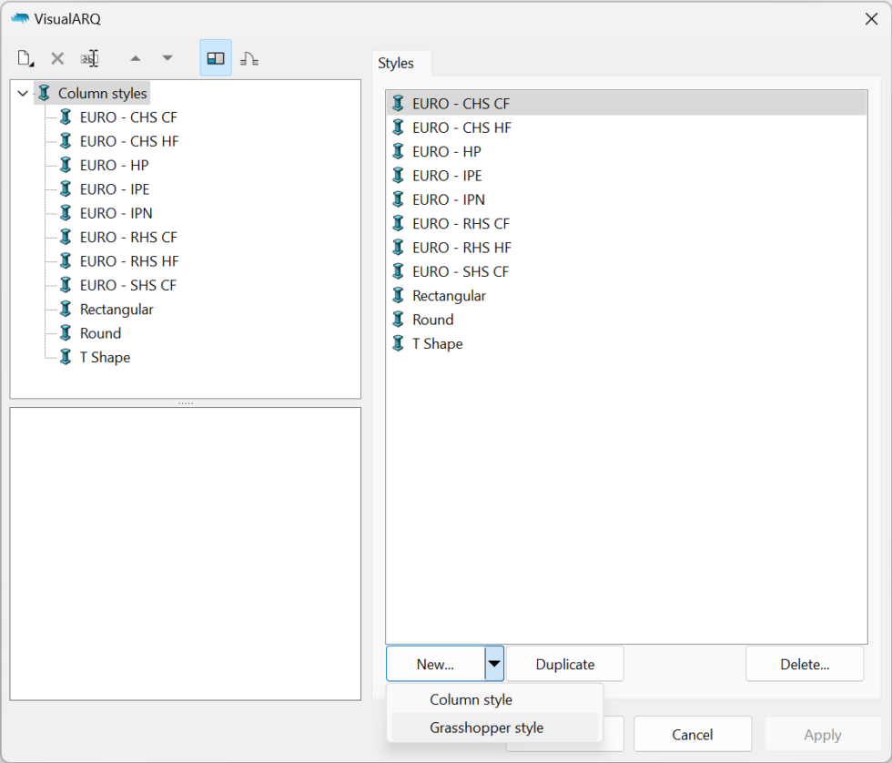Image resolution: width=892 pixels, height=763 pixels.
Task: Choose Grasshopper style from the menu
Action: (x=487, y=728)
